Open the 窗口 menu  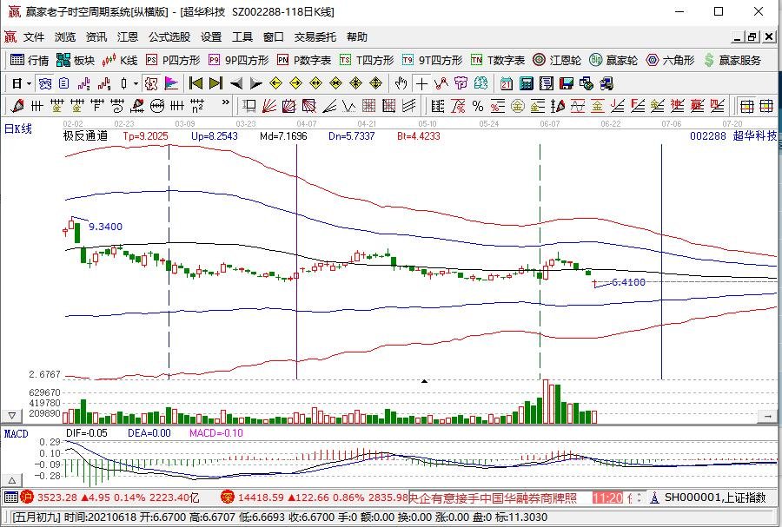(274, 36)
